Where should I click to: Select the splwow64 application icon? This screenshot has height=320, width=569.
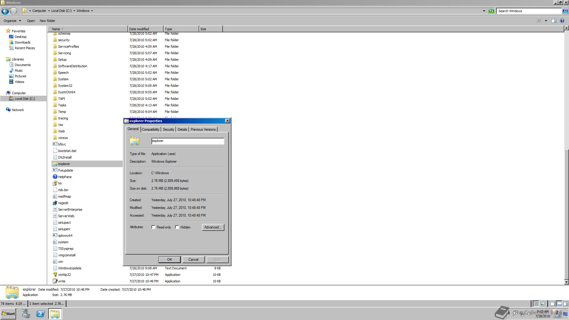point(55,236)
